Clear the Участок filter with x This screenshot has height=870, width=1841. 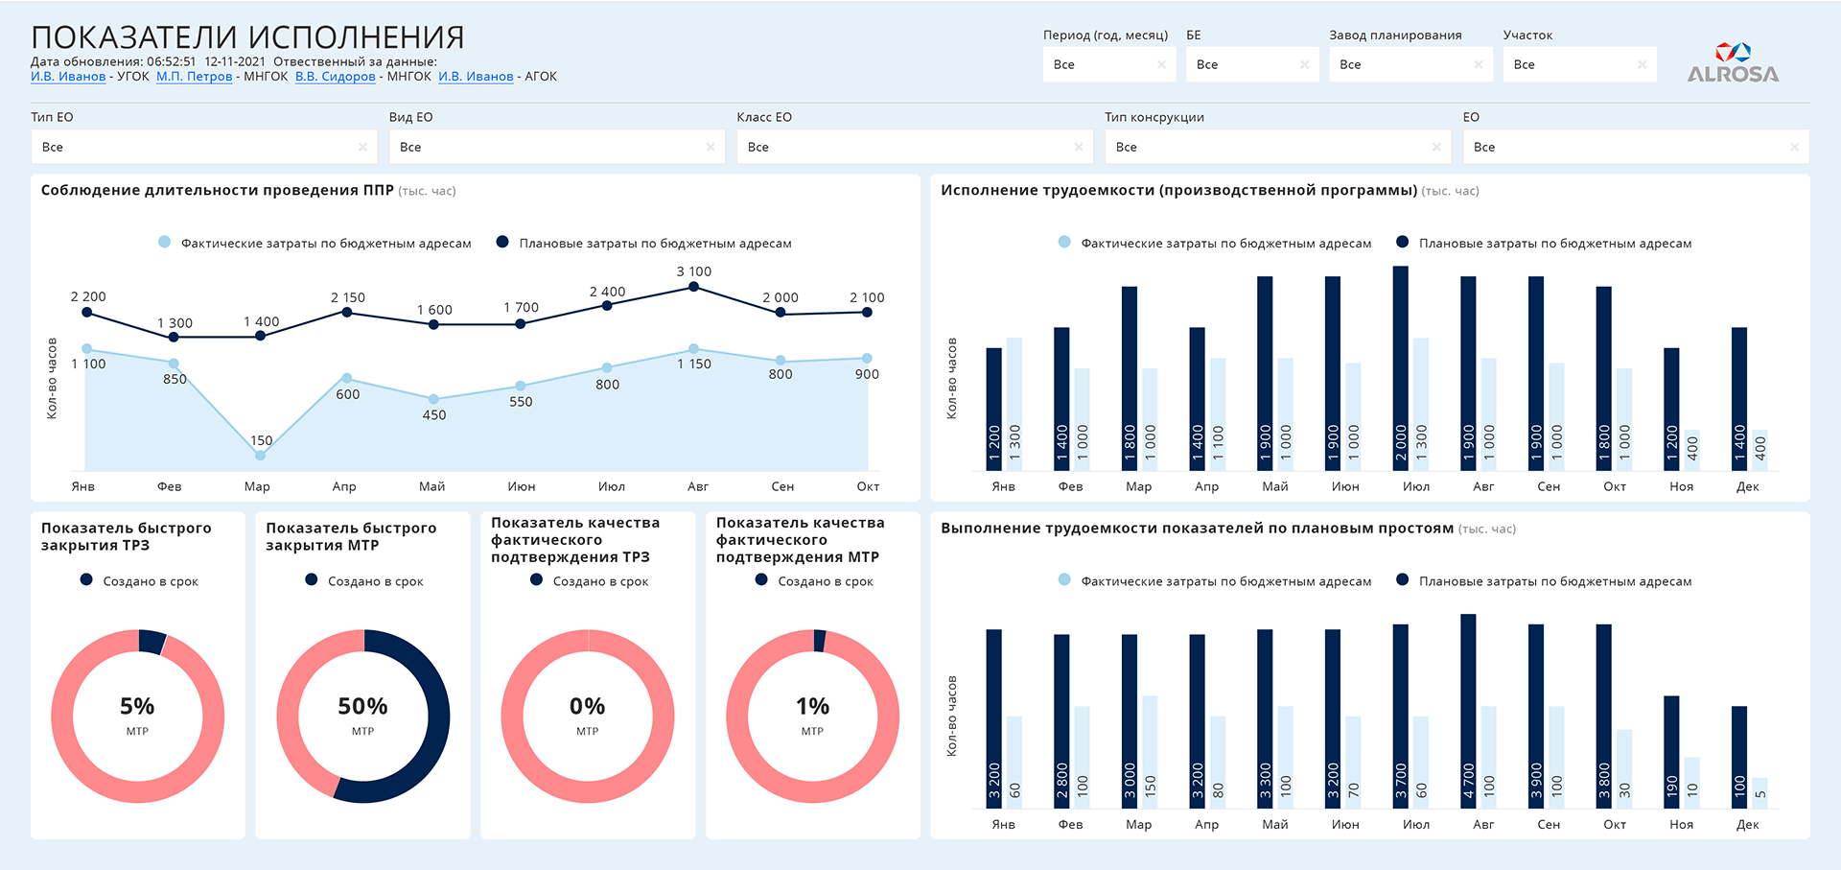coord(1642,65)
